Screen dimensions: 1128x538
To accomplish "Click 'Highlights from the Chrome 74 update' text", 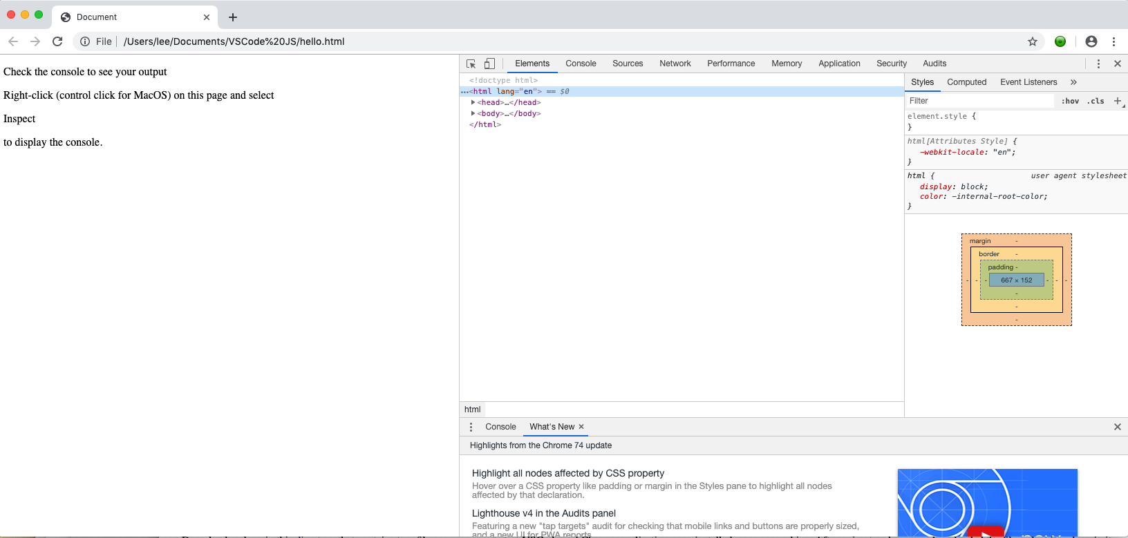I will [540, 445].
